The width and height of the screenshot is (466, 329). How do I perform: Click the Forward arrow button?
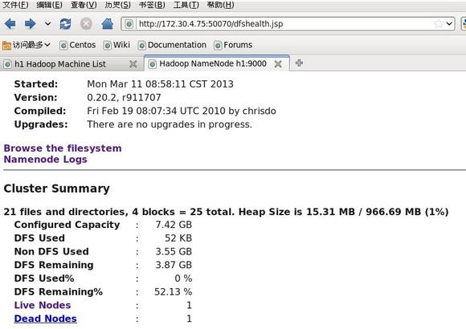30,24
